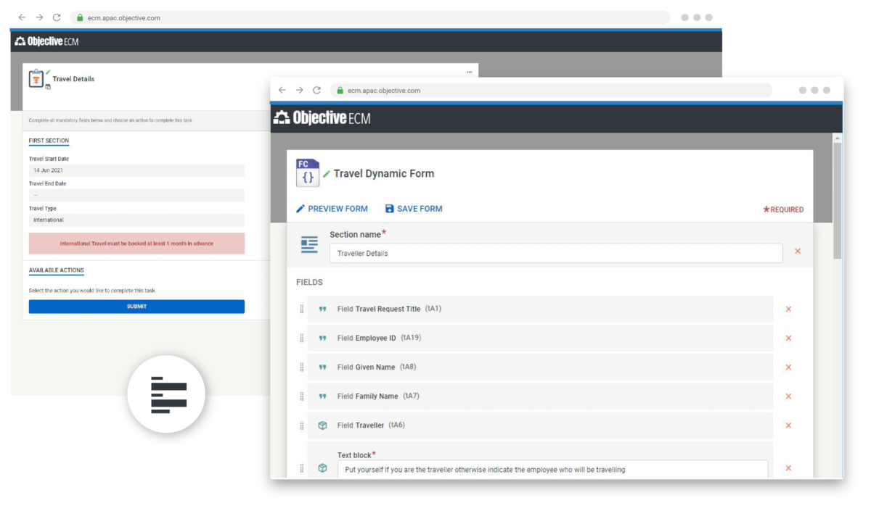This screenshot has width=871, height=511.
Task: Click drag handle of Family Name field
Action: pos(302,396)
